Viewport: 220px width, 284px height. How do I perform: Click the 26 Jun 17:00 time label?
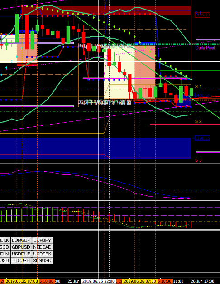(203, 281)
